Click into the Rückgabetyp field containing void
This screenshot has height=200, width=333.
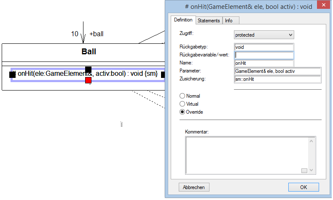pos(263,47)
